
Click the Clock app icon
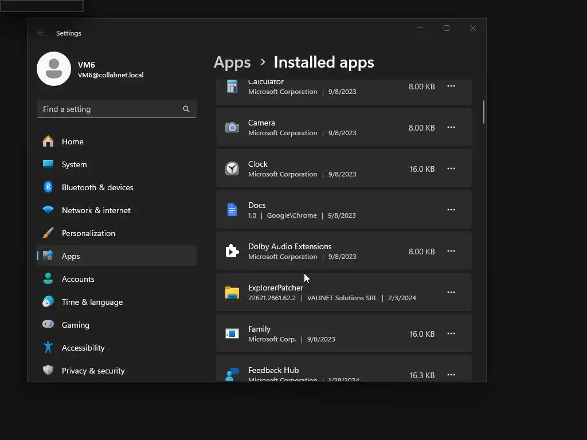coord(232,169)
